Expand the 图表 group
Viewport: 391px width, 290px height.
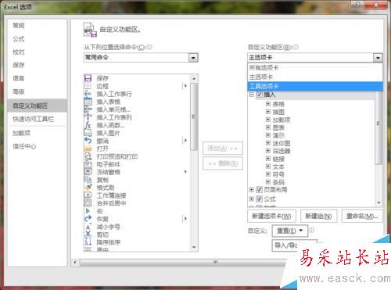[x=268, y=127]
